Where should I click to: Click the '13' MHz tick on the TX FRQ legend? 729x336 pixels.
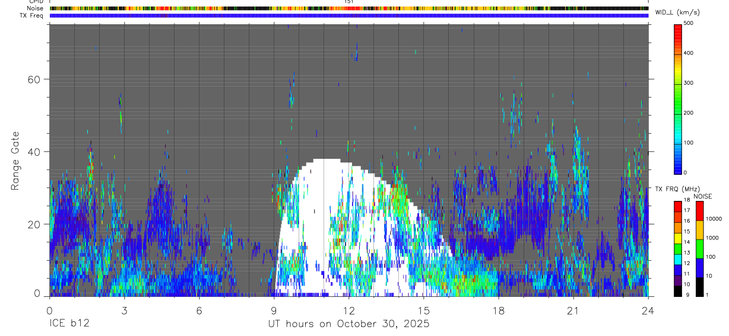687,252
